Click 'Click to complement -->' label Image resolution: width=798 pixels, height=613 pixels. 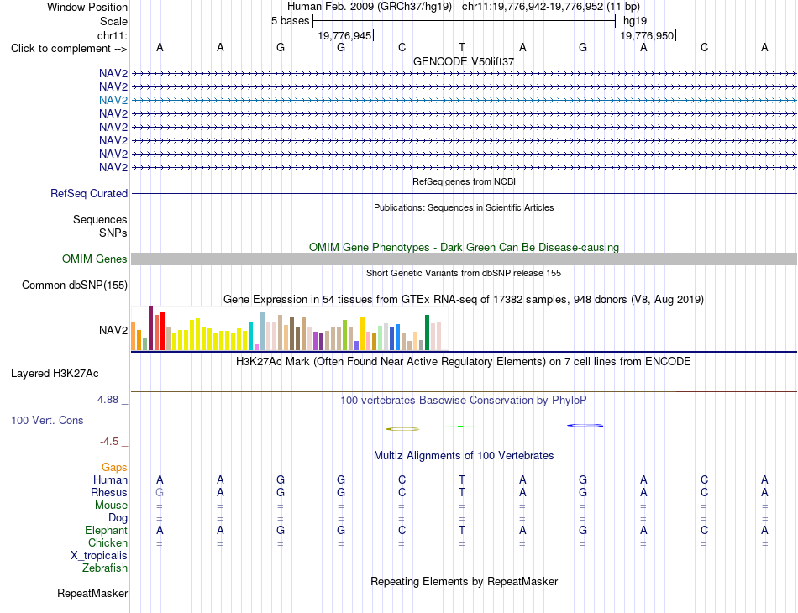click(x=69, y=49)
